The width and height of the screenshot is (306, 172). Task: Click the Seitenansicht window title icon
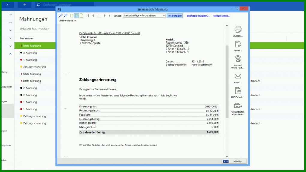pyautogui.click(x=59, y=9)
